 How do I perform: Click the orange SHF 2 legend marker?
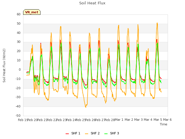coord(86,133)
